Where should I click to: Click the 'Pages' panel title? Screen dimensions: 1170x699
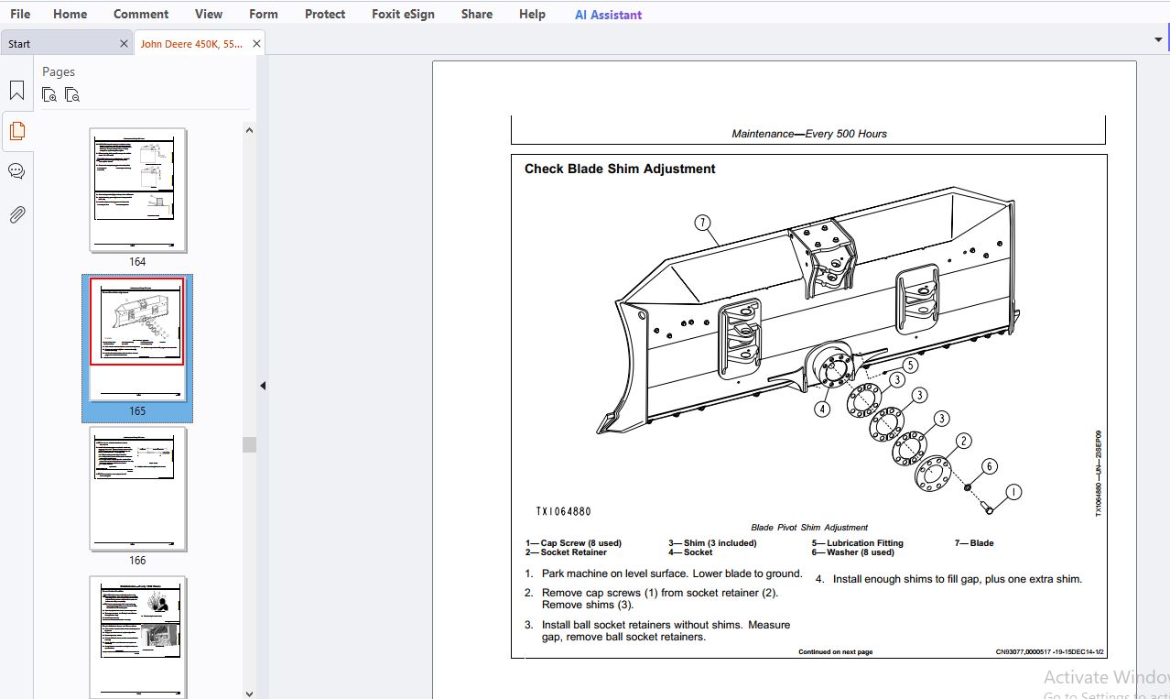[x=59, y=71]
